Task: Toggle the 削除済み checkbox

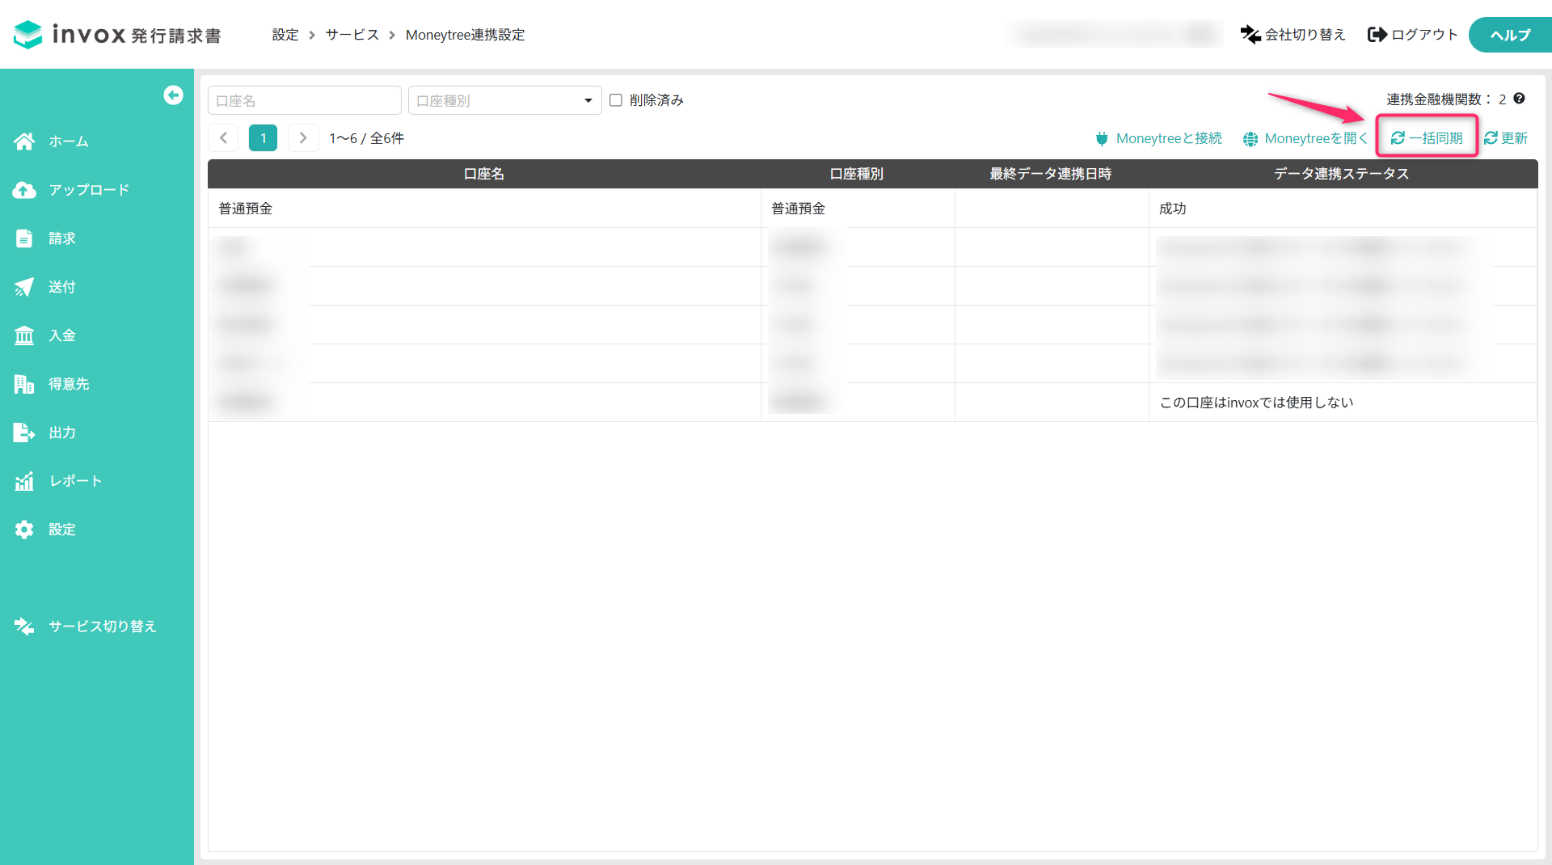Action: 616,100
